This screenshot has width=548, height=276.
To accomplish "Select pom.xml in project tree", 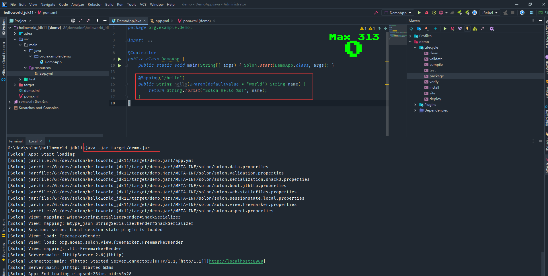I will point(31,96).
